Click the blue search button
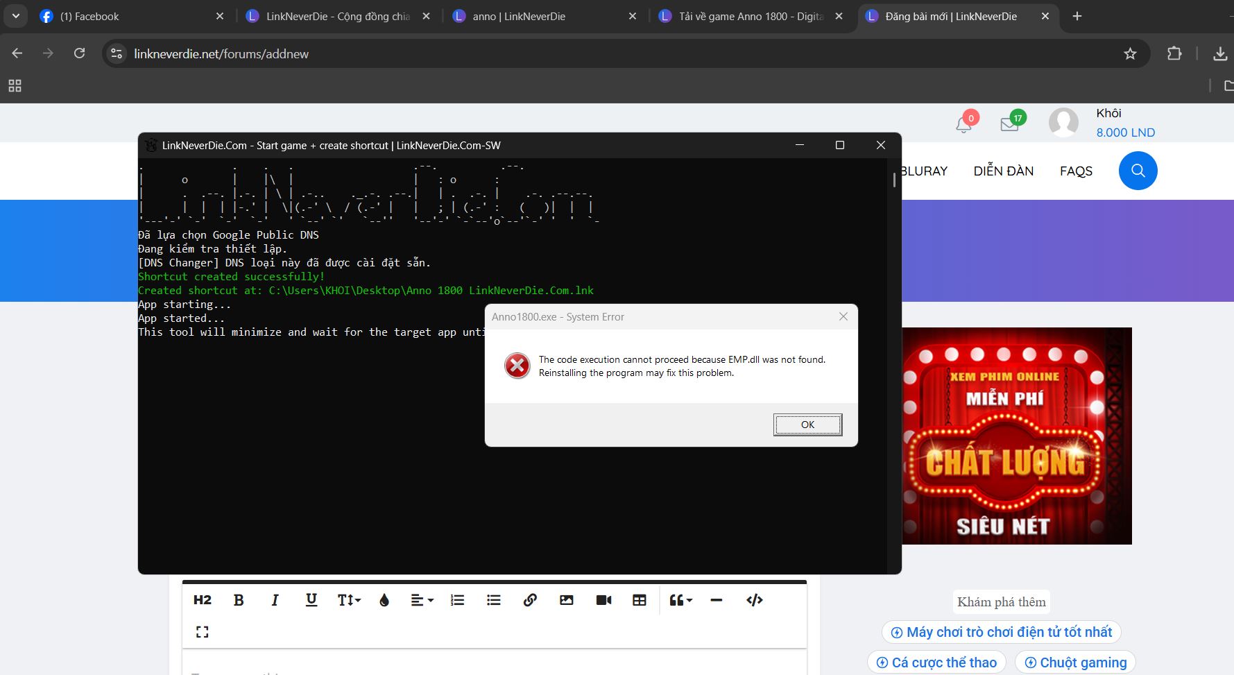This screenshot has height=675, width=1234. 1138,171
